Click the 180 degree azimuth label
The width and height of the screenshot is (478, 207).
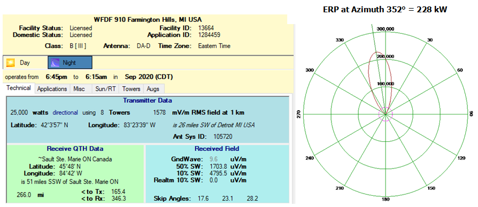(x=386, y=200)
